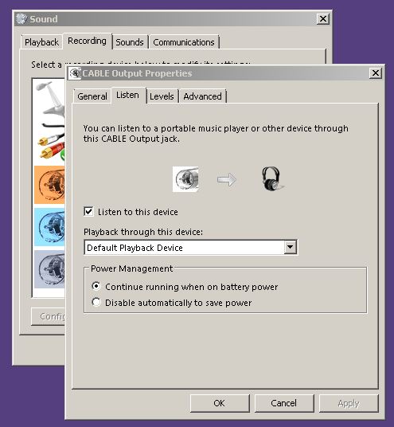Select the orange highlighted cable device icon
This screenshot has height=427, width=394.
coord(49,185)
